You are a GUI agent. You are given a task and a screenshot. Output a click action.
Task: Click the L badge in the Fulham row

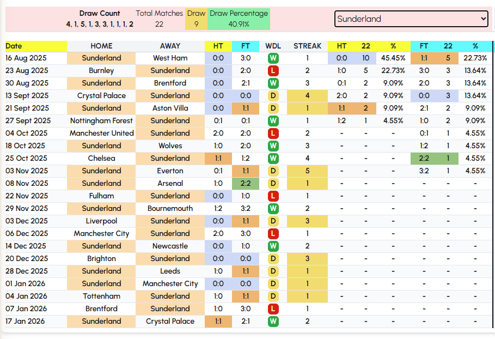click(273, 196)
